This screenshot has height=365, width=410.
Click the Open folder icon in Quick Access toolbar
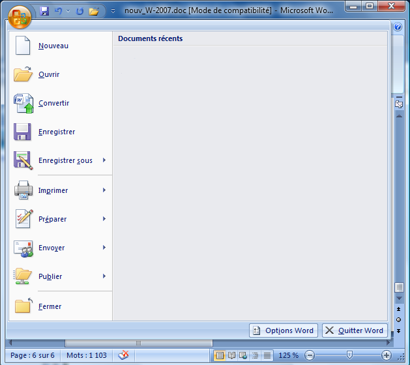pos(94,11)
